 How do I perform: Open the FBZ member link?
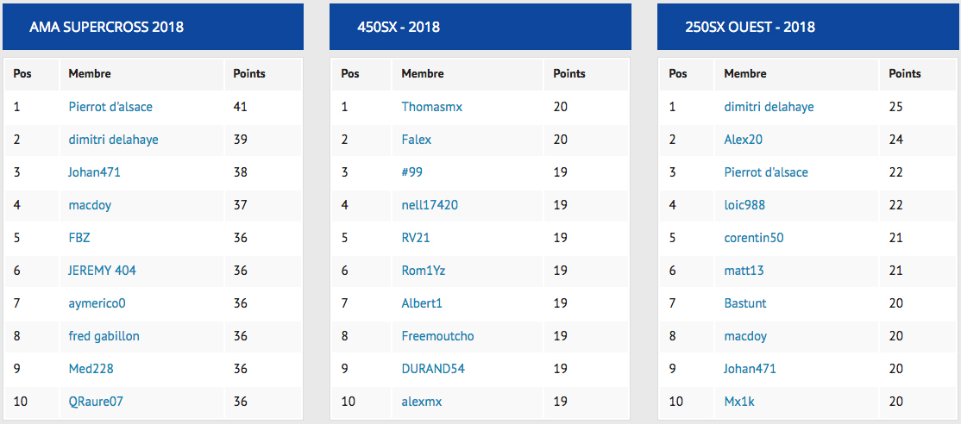[79, 237]
